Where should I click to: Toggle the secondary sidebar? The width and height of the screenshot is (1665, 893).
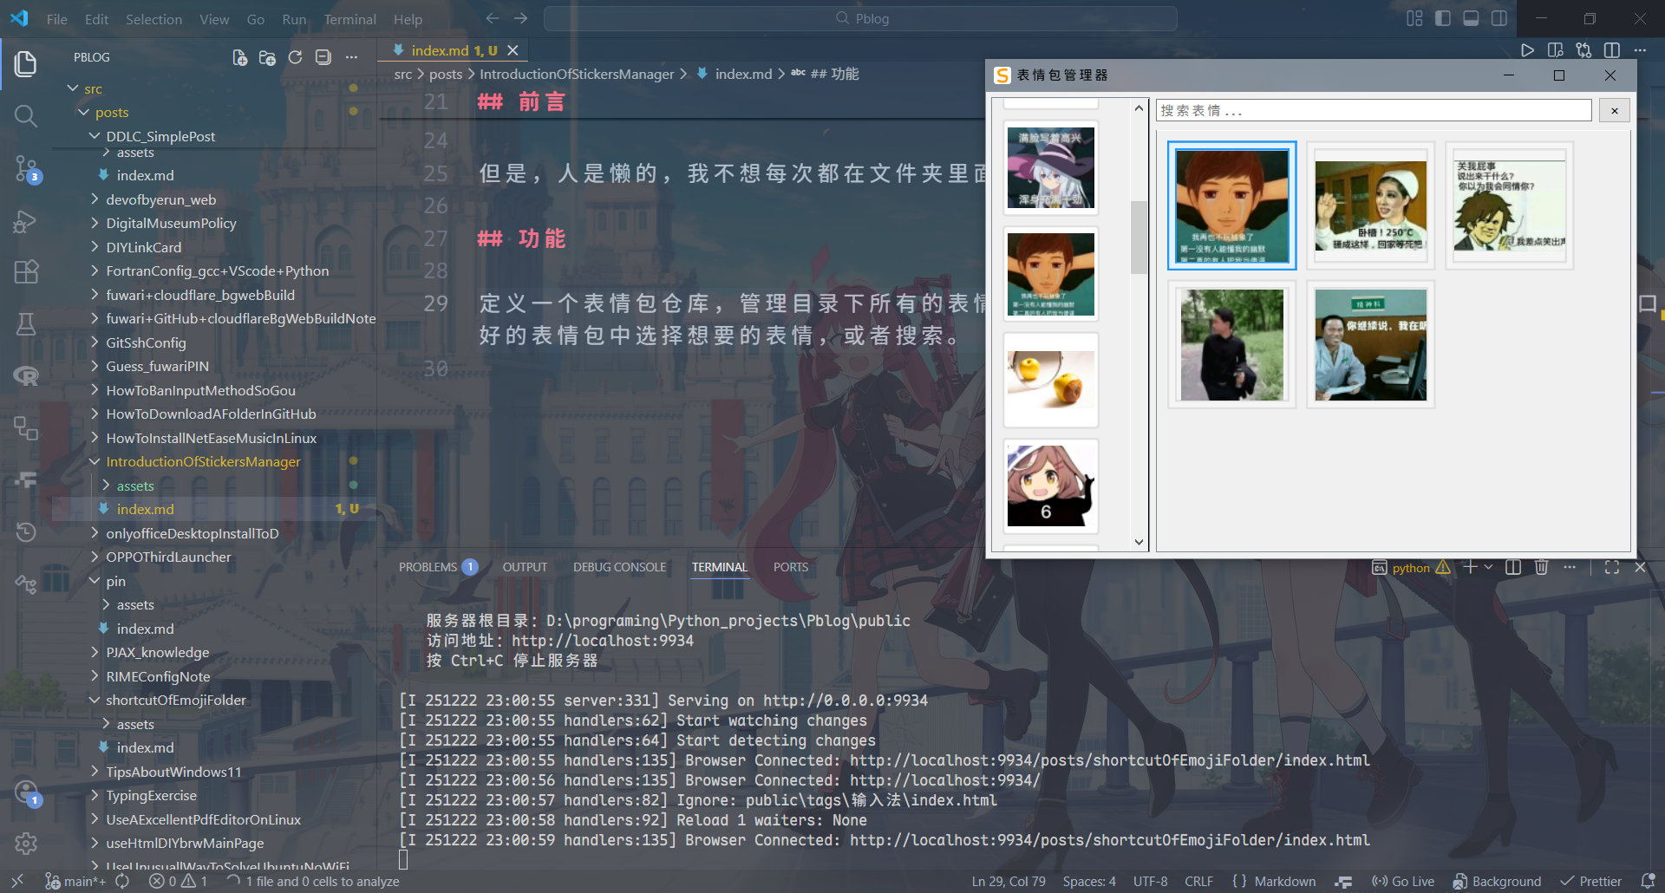pos(1499,17)
